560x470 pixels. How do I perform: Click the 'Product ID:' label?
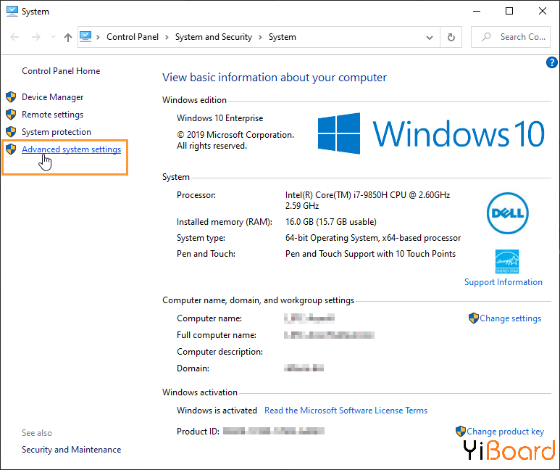point(198,432)
